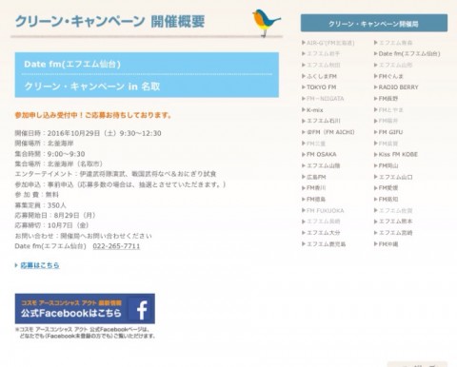The width and height of the screenshot is (457, 367).
Task: Select the FMぐんま station link
Action: 388,76
